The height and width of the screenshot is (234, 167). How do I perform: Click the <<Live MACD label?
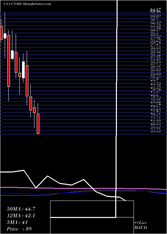[141, 225]
